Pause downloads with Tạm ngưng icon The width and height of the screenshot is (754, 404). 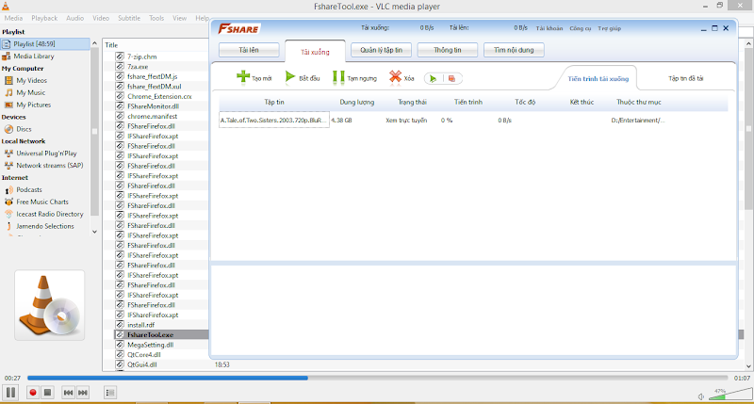[x=338, y=77]
